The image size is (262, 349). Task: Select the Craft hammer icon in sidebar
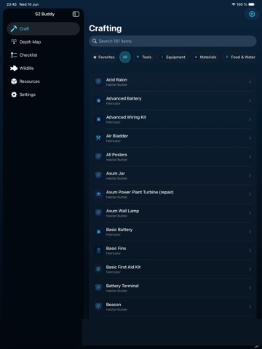click(x=14, y=28)
